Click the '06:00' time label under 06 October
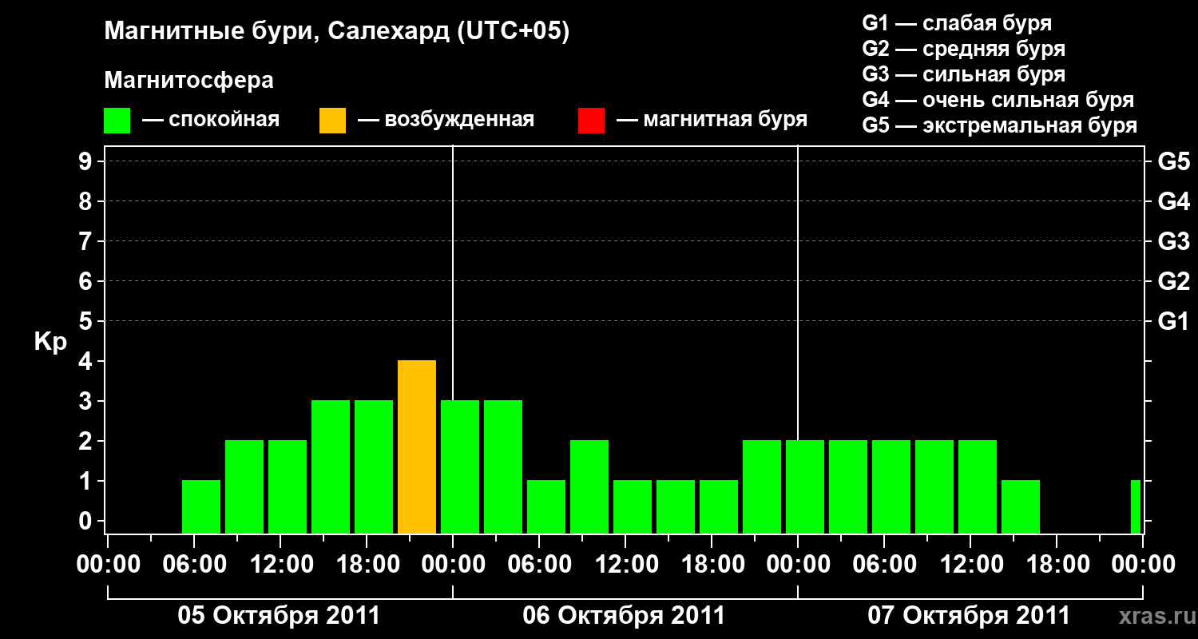This screenshot has width=1198, height=639. (x=538, y=565)
